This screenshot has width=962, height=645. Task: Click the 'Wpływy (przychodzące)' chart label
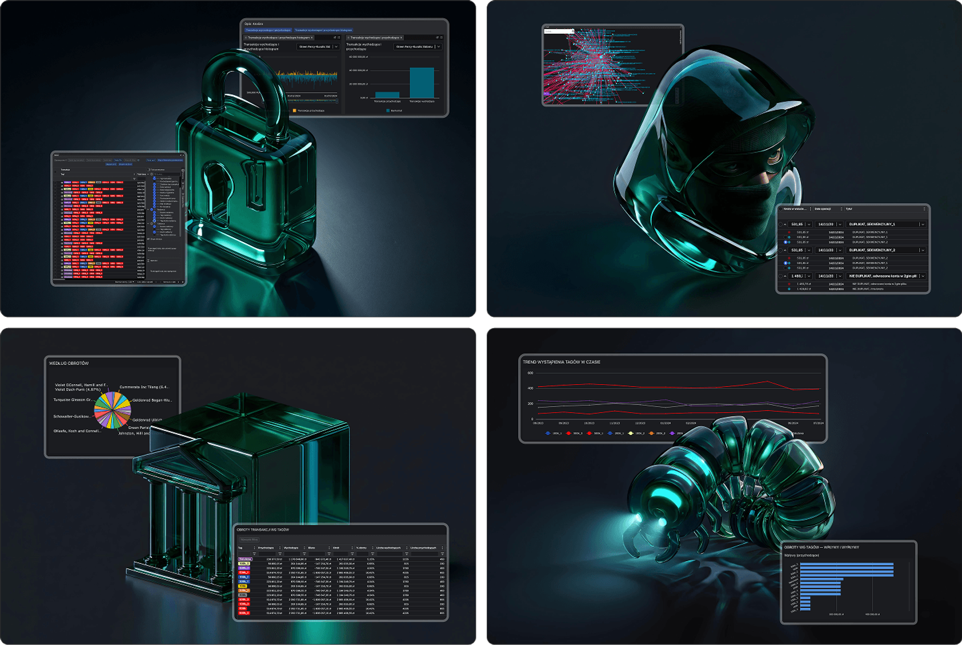click(801, 555)
